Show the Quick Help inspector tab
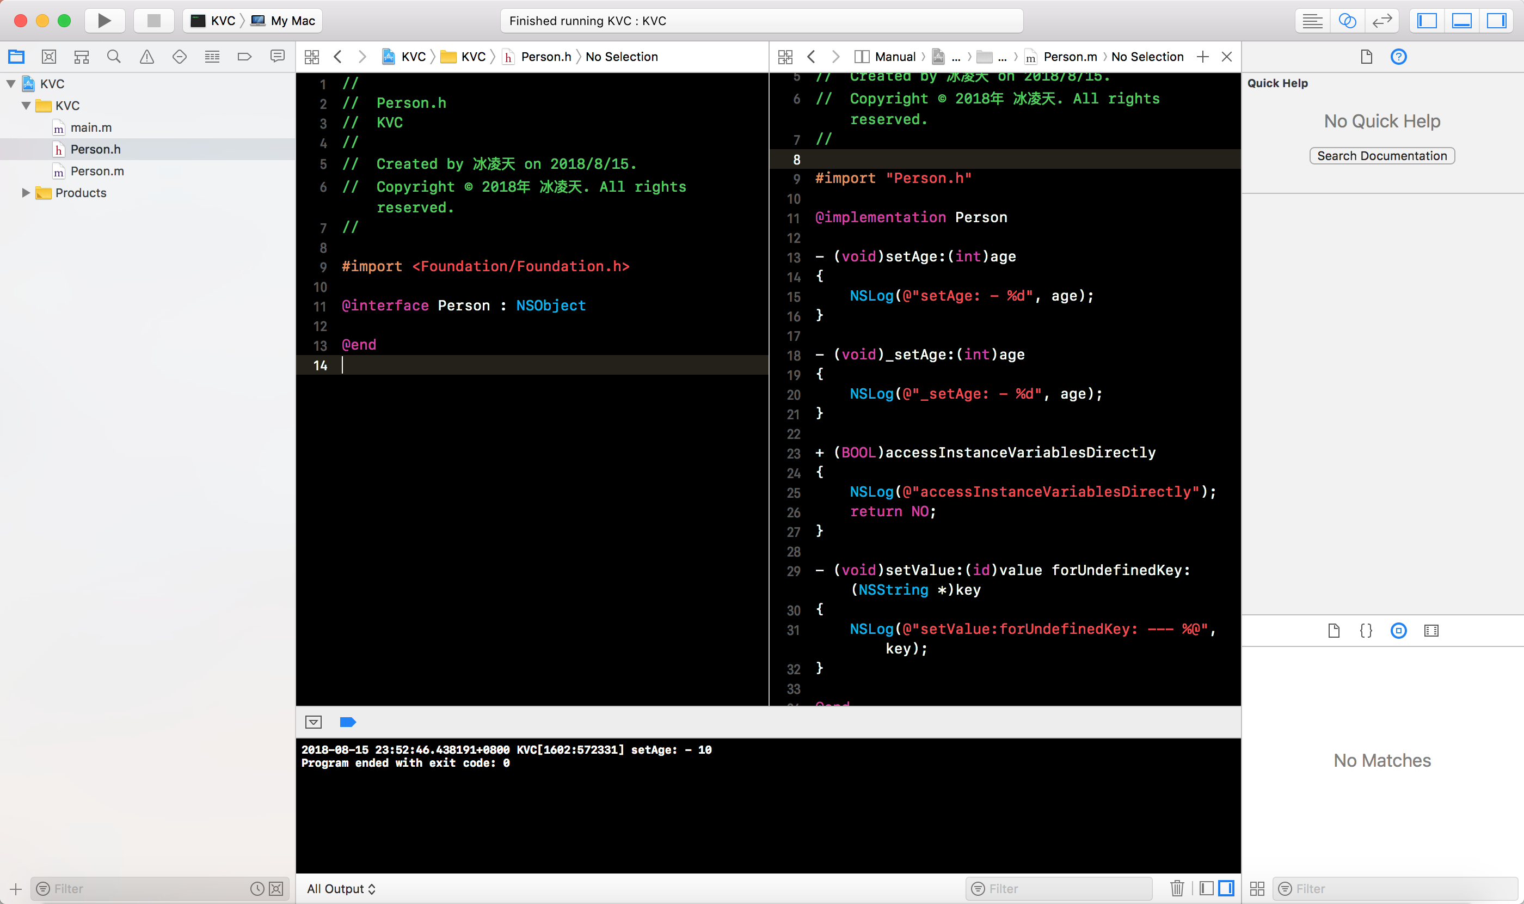 (x=1398, y=57)
